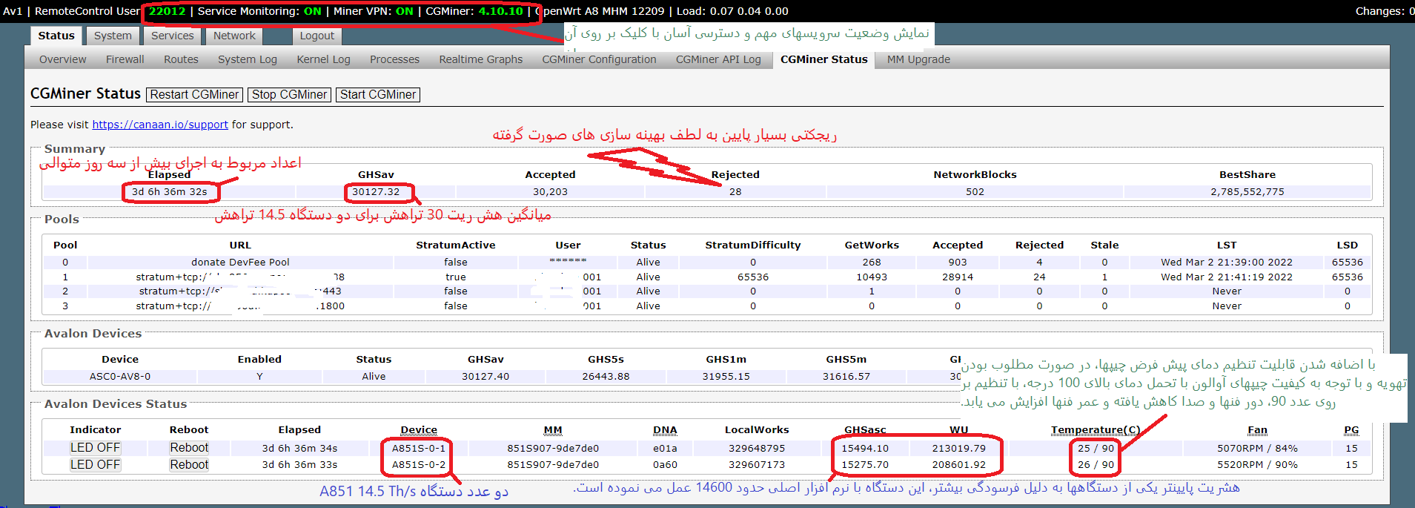Click the Logout tab
The image size is (1415, 508).
click(x=317, y=36)
